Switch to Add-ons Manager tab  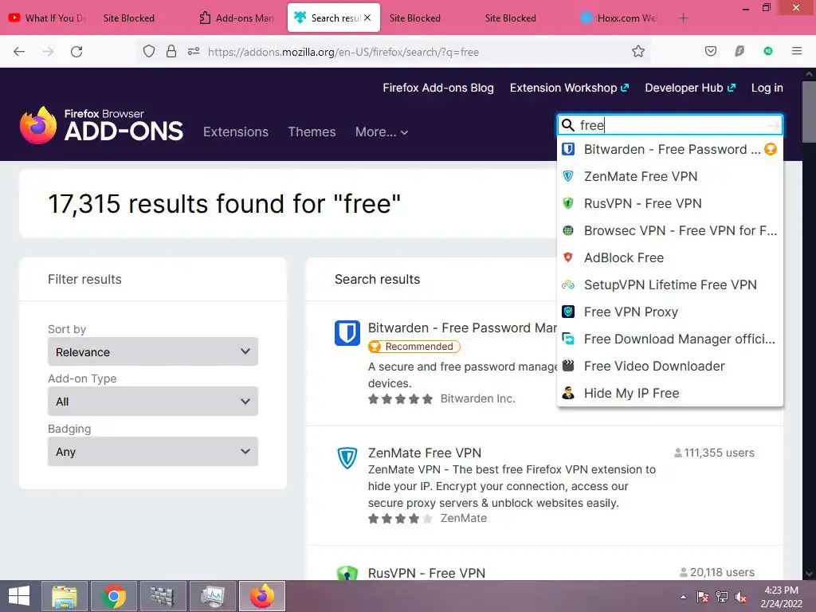click(x=237, y=18)
